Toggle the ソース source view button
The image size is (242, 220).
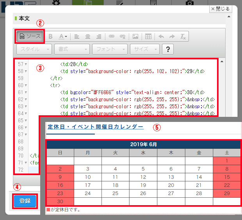[x=30, y=36]
